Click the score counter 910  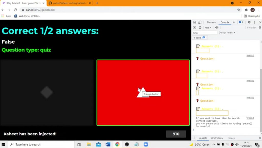coord(176,134)
